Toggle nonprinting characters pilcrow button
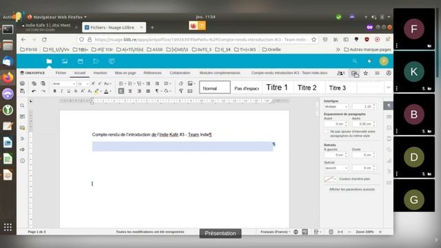 [x=157, y=91]
